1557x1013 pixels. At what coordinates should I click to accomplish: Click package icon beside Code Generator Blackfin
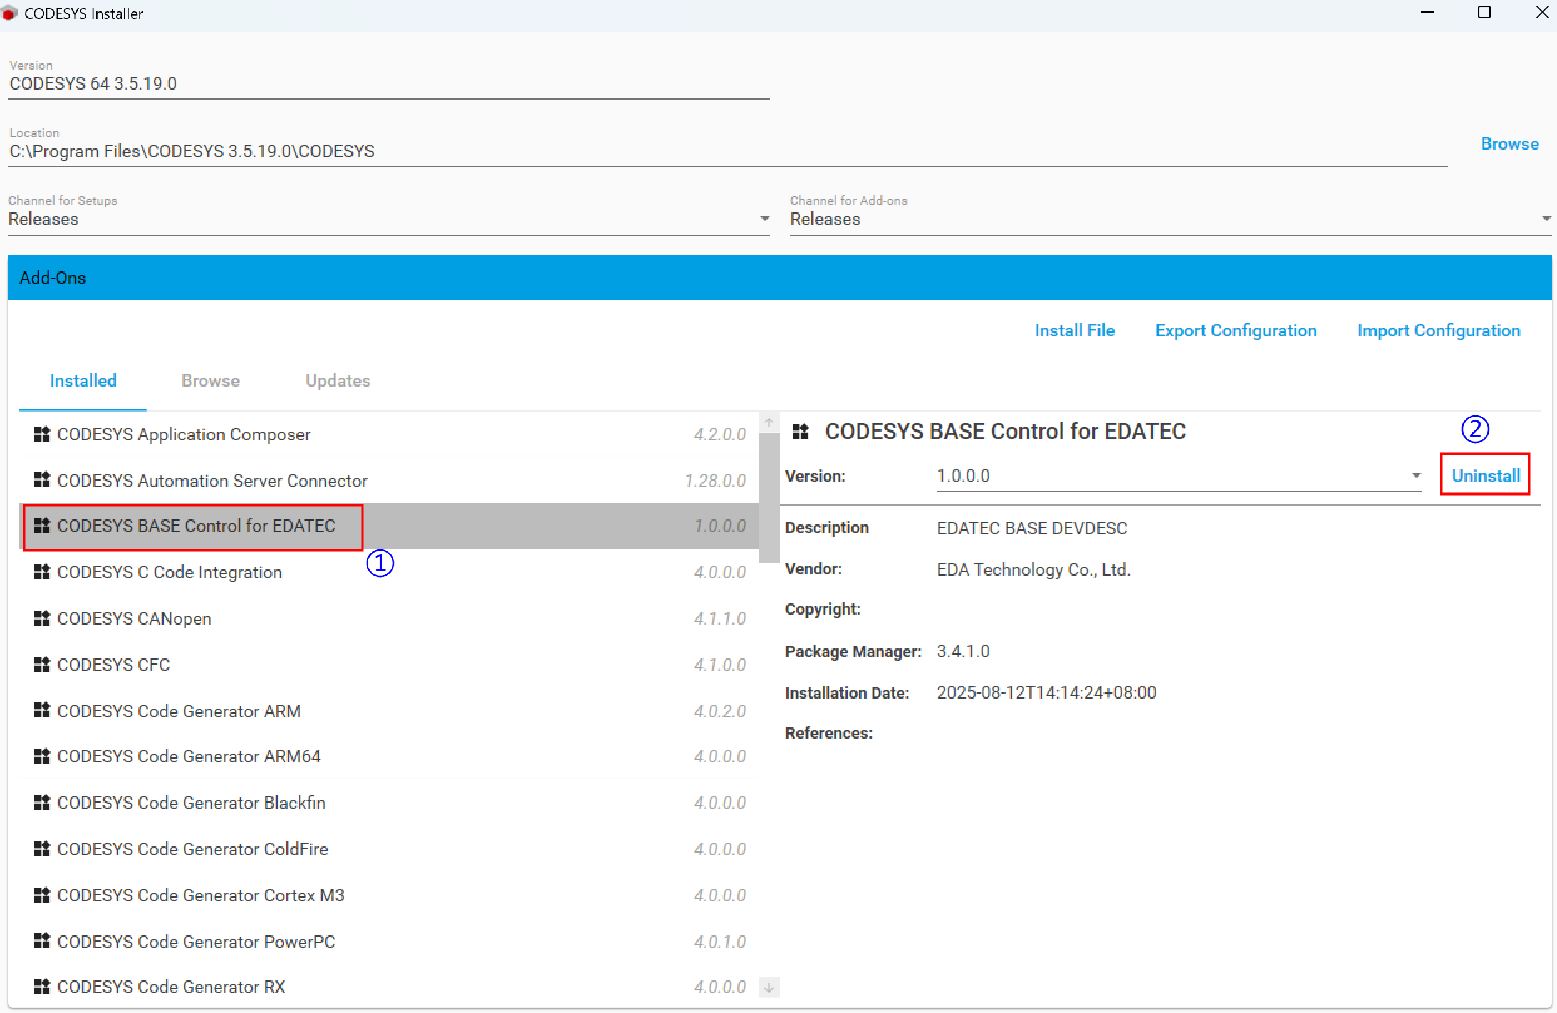tap(42, 803)
